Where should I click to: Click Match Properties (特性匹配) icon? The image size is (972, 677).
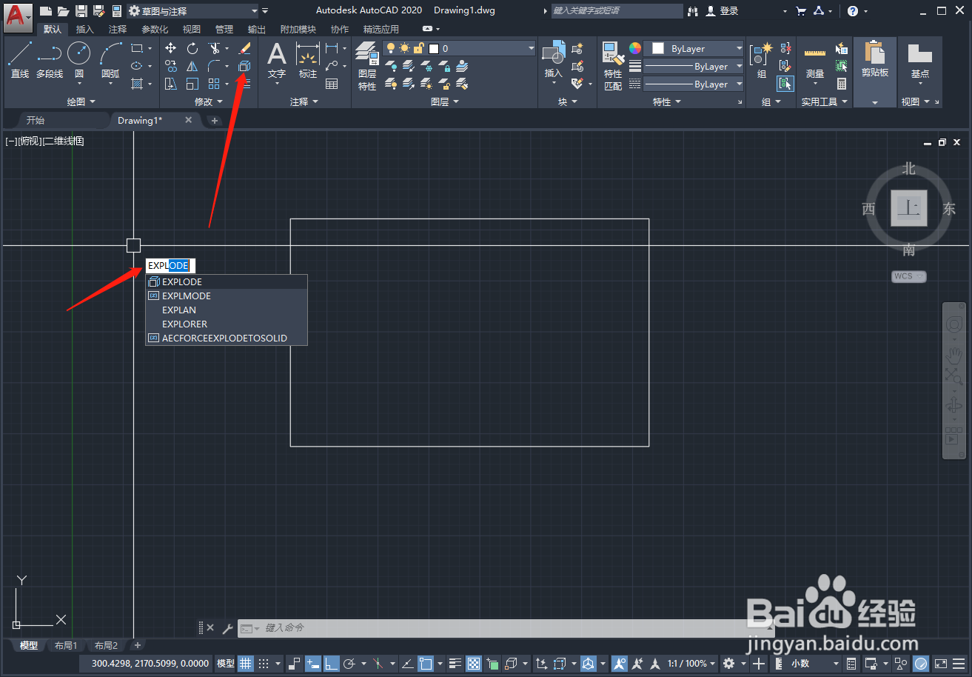pyautogui.click(x=613, y=65)
